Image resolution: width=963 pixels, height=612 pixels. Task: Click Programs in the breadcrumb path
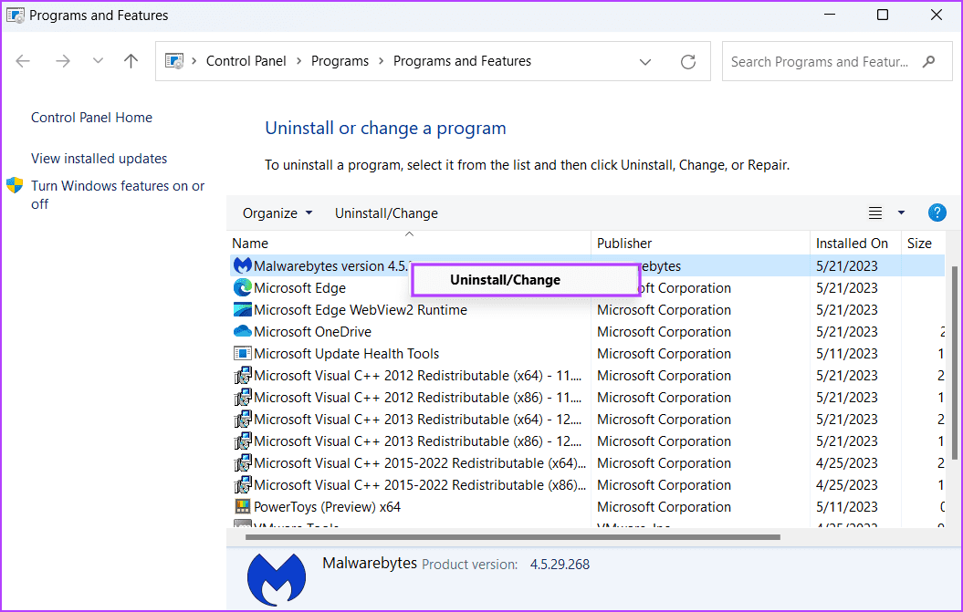340,61
